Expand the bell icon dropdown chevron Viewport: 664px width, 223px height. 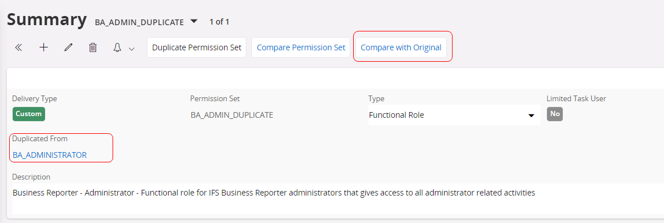click(131, 49)
